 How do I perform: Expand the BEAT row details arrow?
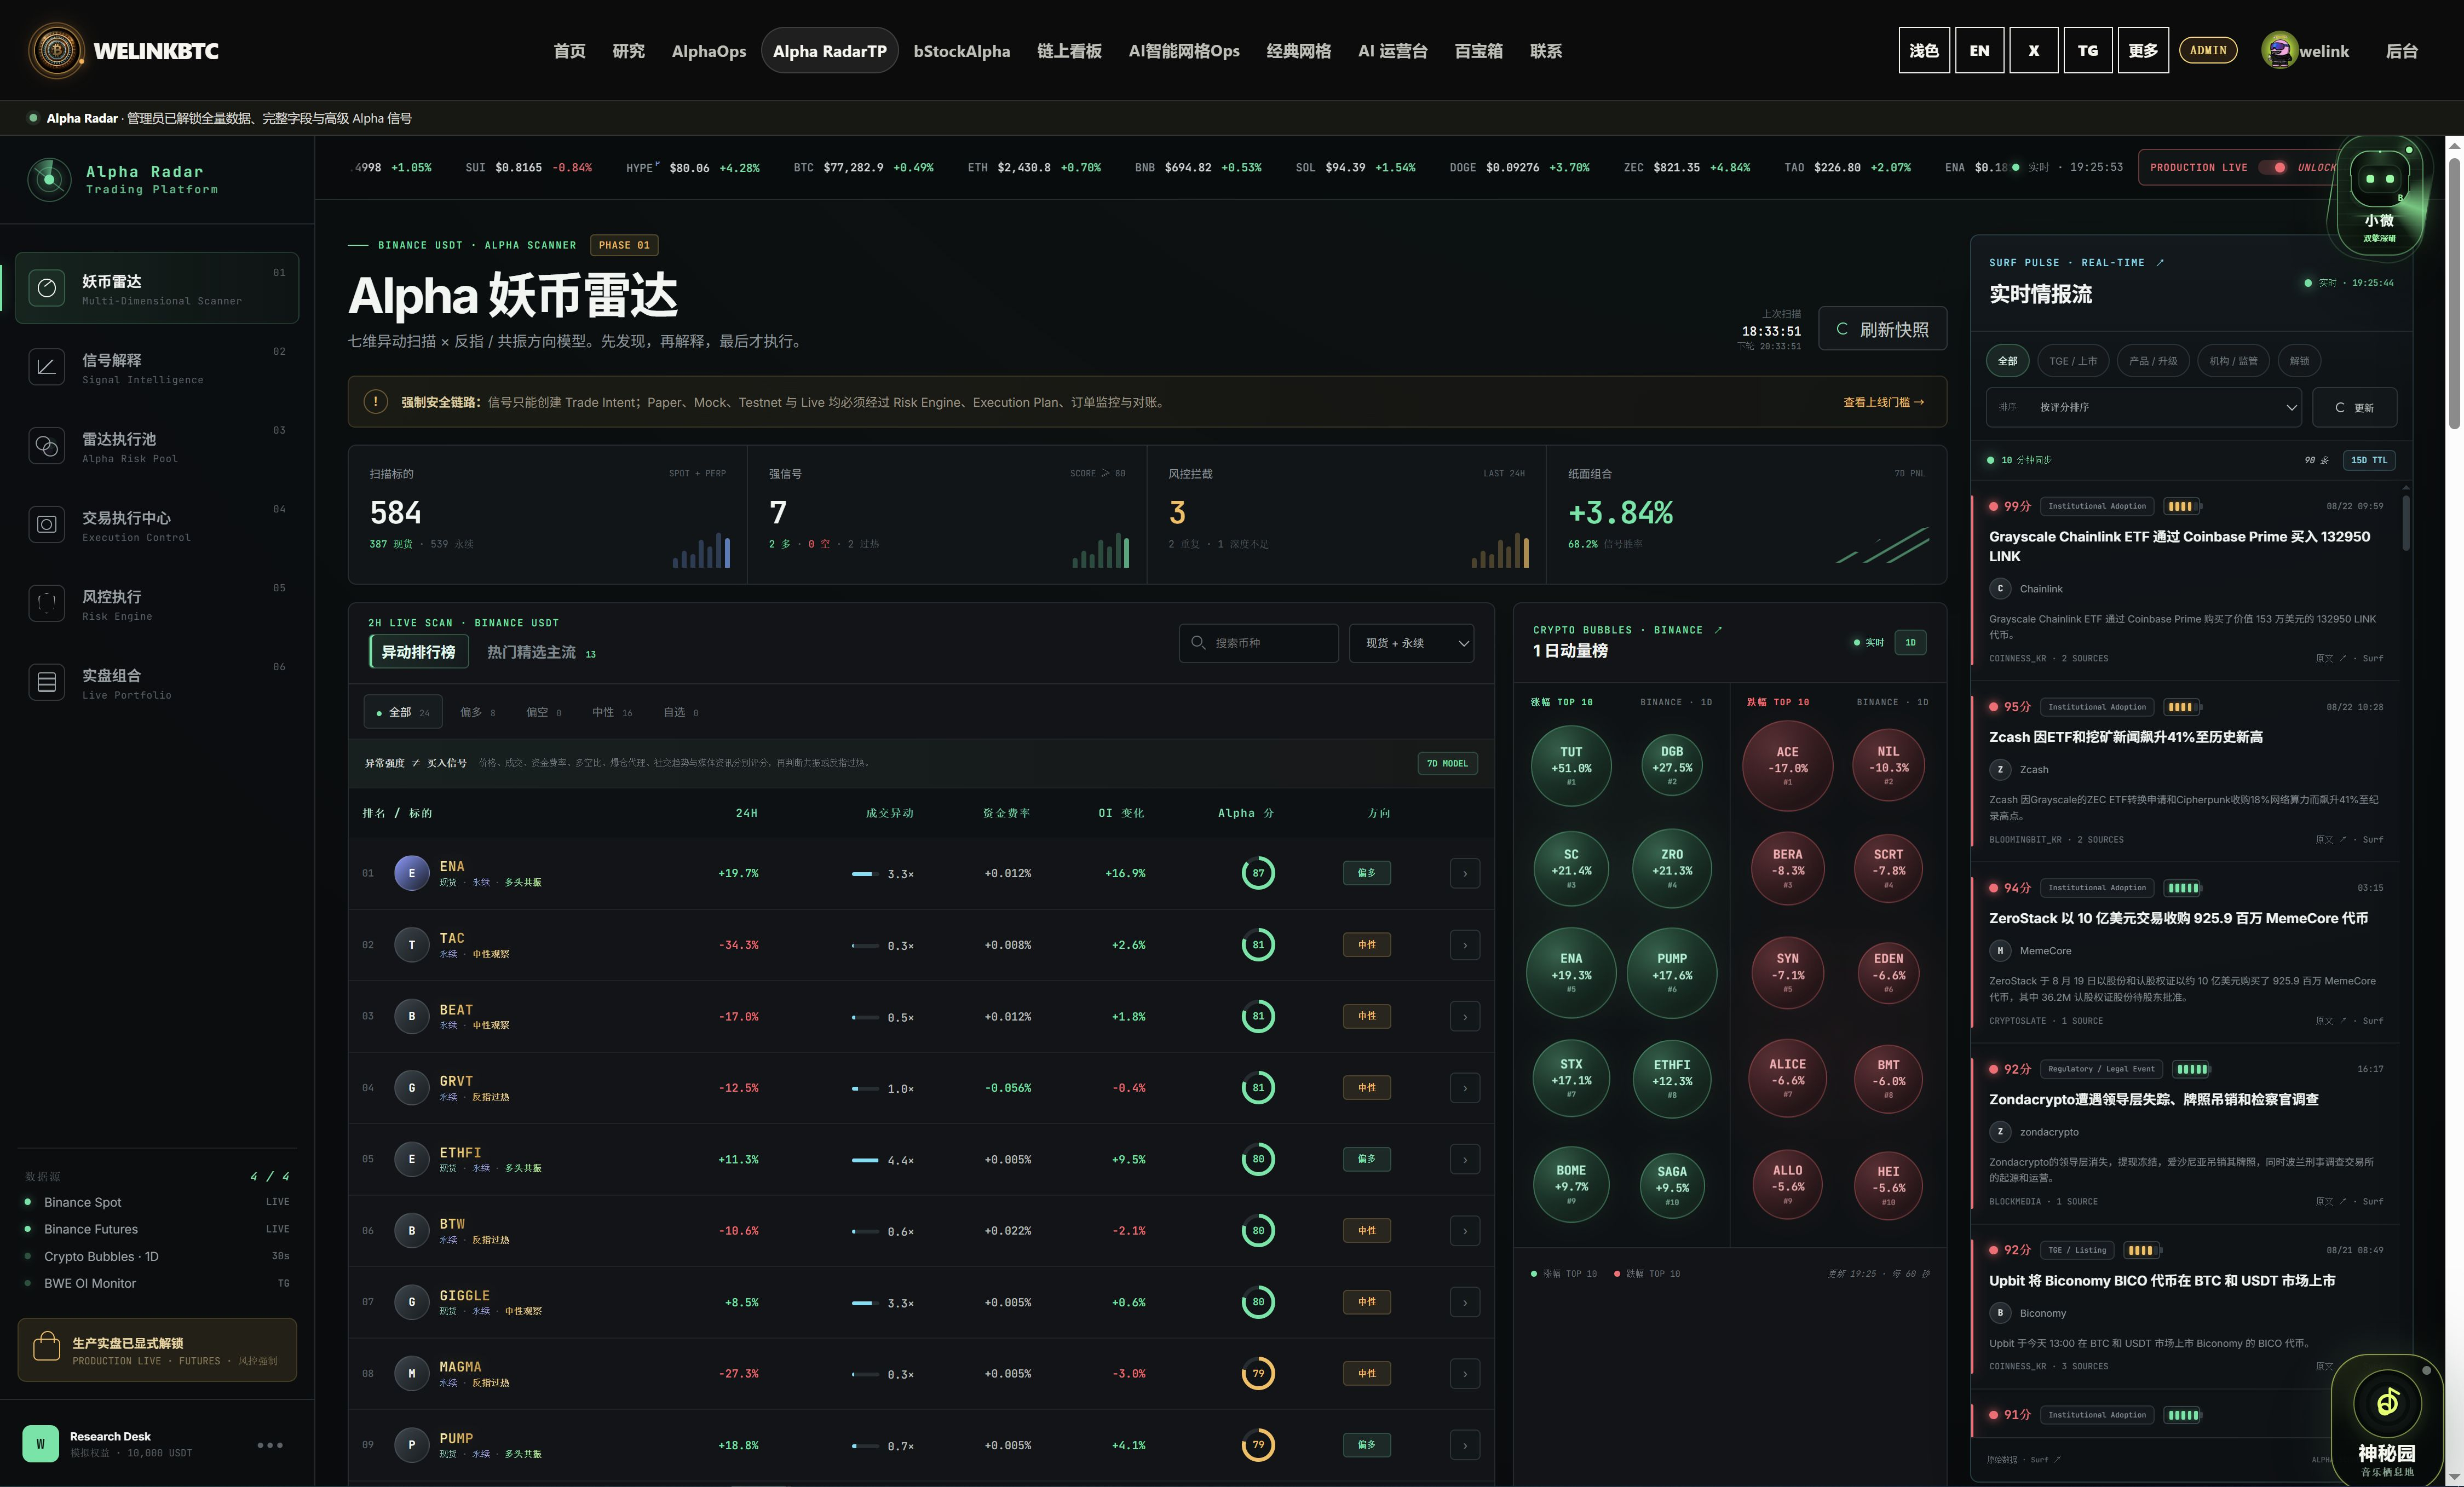(1465, 1016)
